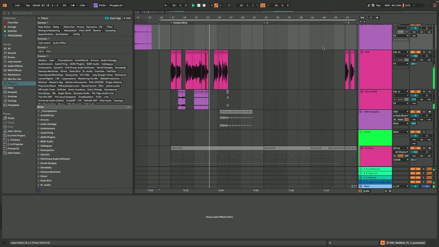Image resolution: width=439 pixels, height=247 pixels.
Task: Click the Link button
Action: (17, 5)
